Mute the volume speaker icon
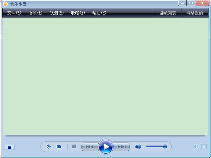Image resolution: width=211 pixels, height=158 pixels. coord(138,147)
